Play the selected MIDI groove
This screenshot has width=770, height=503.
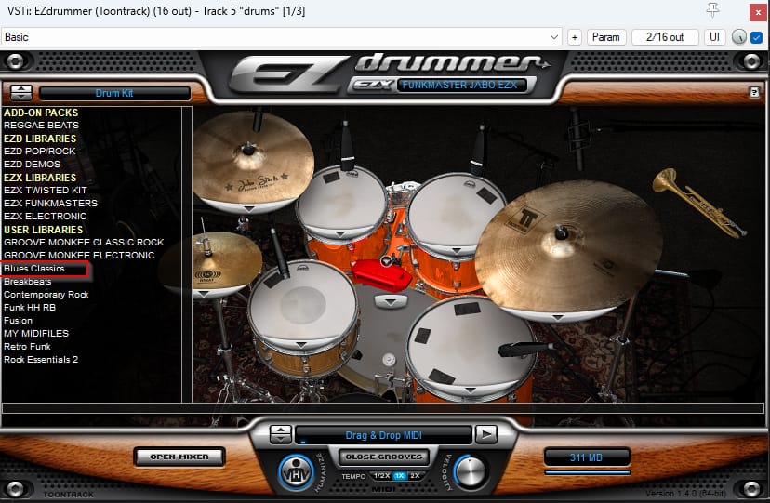coord(486,434)
